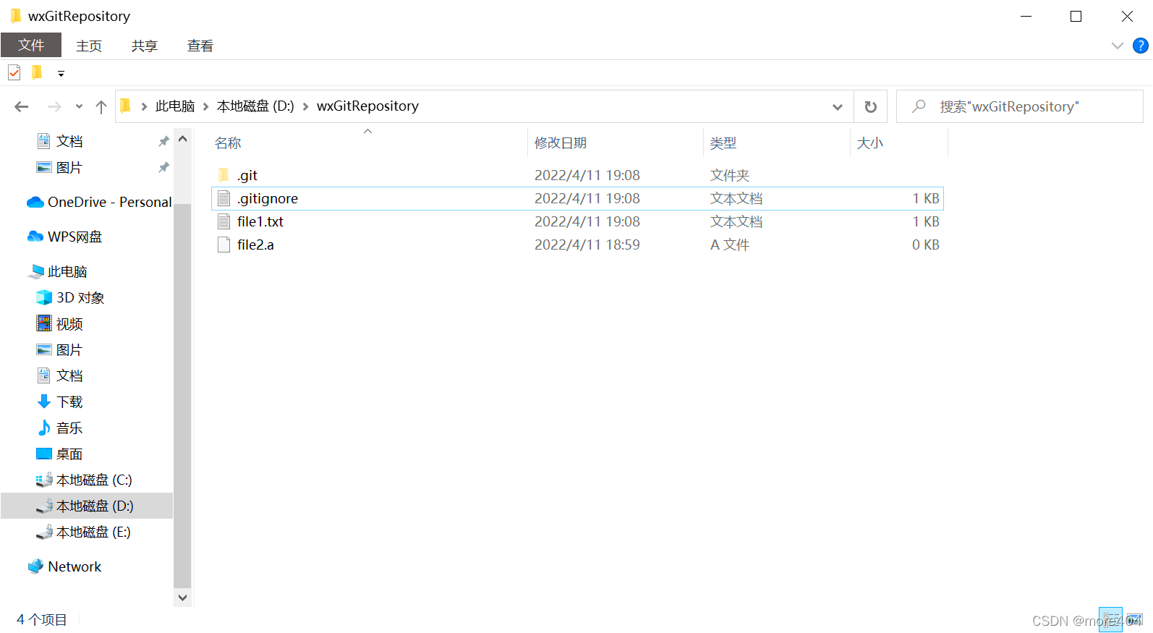The width and height of the screenshot is (1153, 633).
Task: Click the Forward navigation arrow
Action: click(54, 106)
